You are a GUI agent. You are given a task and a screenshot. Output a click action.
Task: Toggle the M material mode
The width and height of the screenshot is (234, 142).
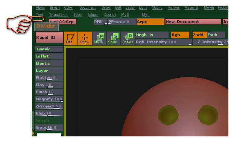click(152, 35)
